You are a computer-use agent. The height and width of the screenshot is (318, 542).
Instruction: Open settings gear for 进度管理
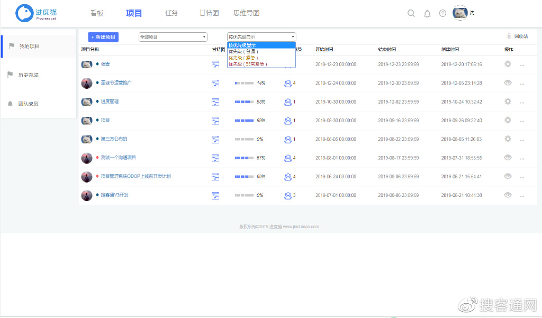(508, 101)
